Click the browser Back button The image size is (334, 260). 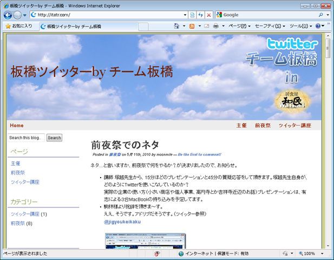(x=8, y=15)
